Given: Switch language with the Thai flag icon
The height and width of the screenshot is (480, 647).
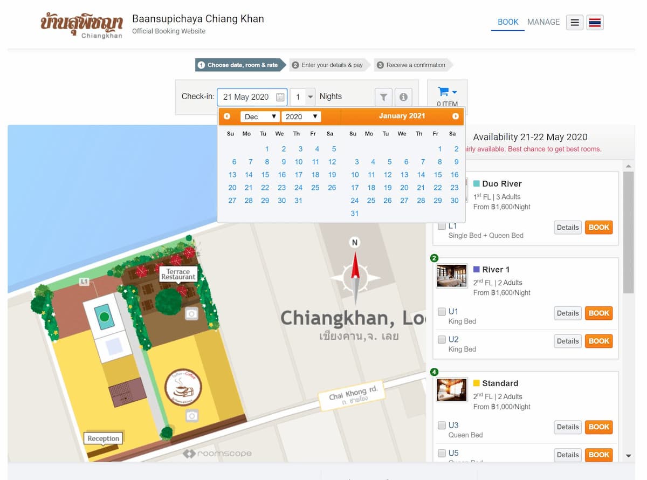Looking at the screenshot, I should (595, 23).
